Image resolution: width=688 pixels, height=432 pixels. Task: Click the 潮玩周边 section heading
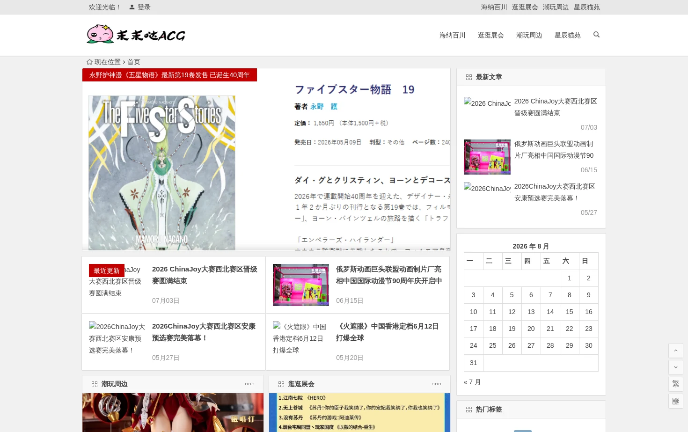click(x=115, y=384)
